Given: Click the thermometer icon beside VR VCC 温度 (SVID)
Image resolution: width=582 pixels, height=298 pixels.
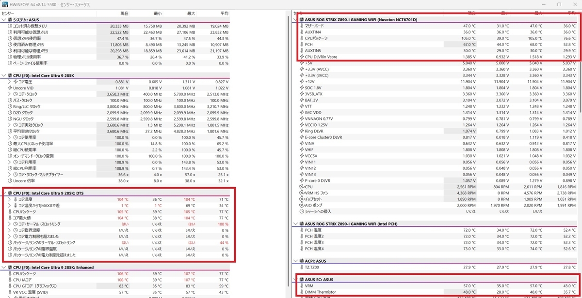Looking at the screenshot, I should click(x=10, y=292).
